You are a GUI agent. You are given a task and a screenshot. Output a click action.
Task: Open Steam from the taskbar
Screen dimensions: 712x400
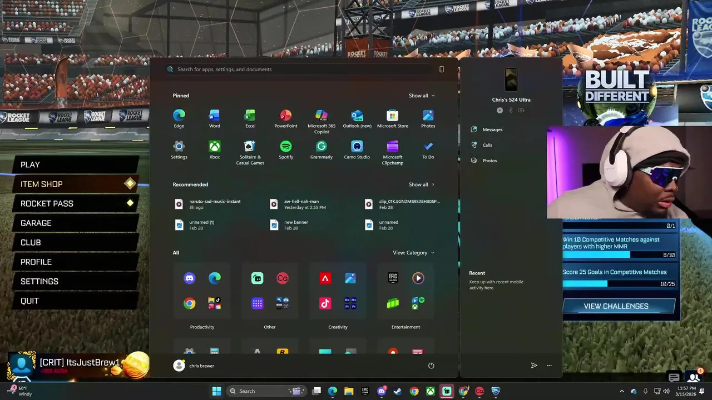coord(397,391)
